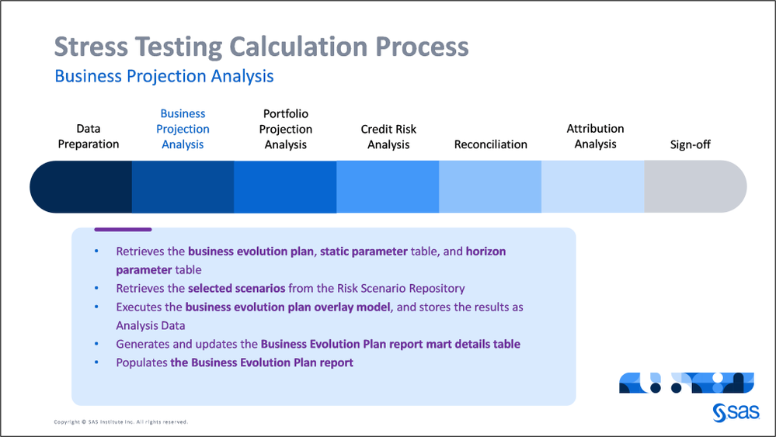The image size is (776, 437).
Task: Choose the Credit Risk Analysis stage label
Action: [388, 137]
